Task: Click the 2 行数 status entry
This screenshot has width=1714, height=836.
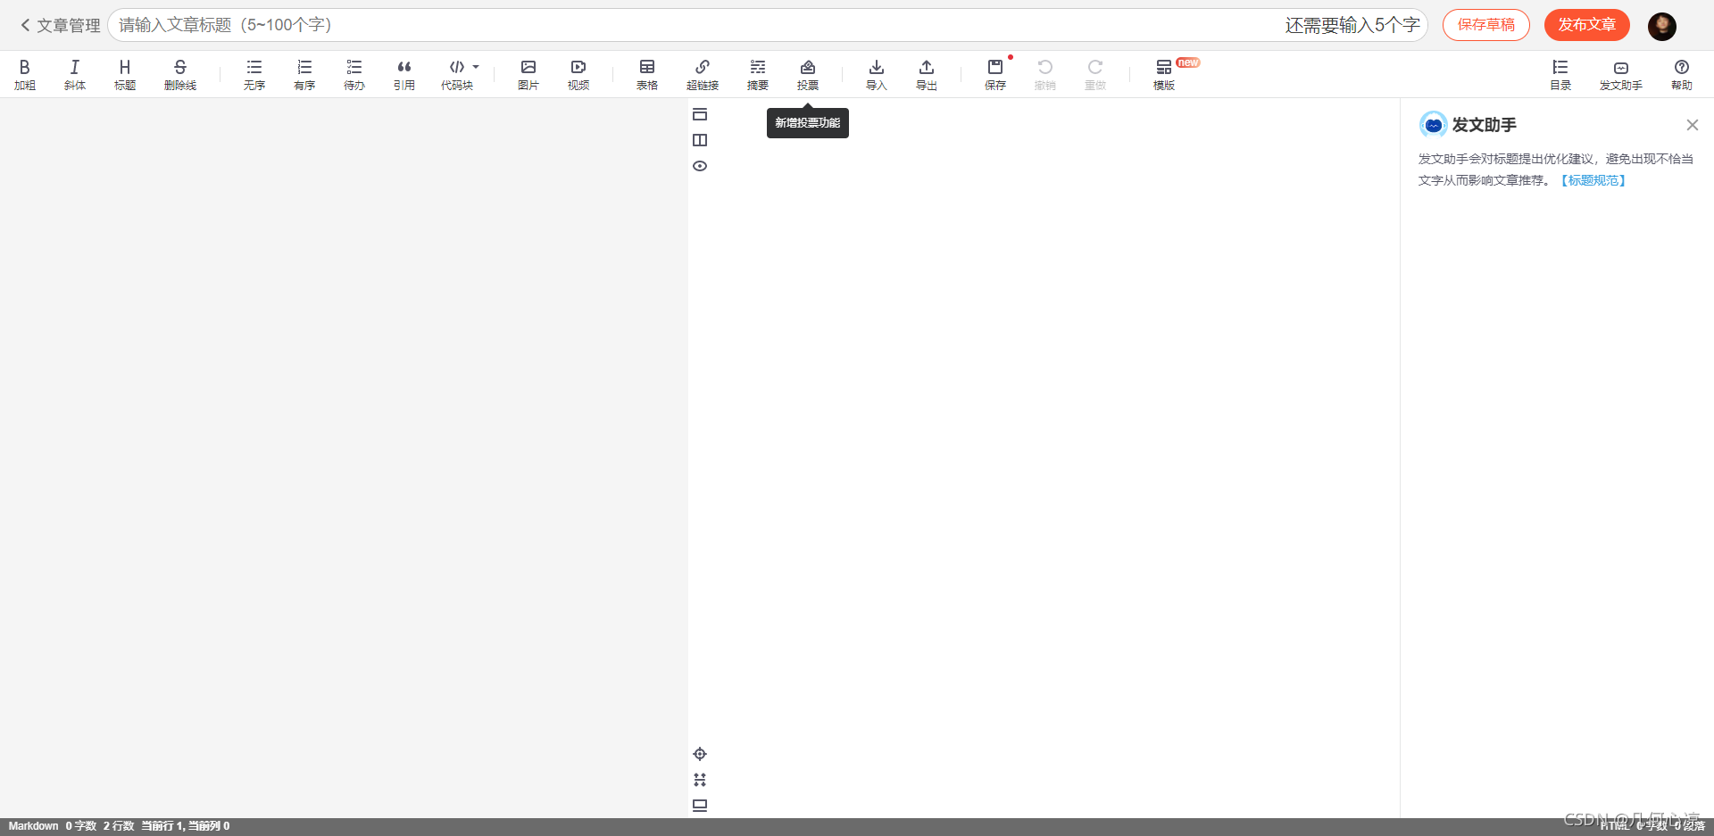Action: tap(119, 826)
